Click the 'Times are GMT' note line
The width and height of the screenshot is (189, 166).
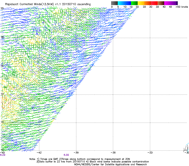point(80,159)
